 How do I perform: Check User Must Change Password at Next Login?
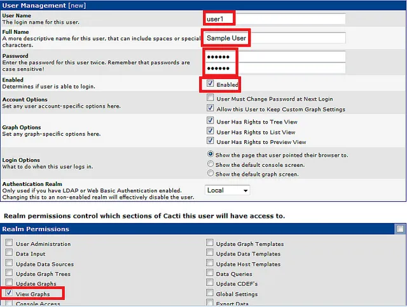click(210, 99)
